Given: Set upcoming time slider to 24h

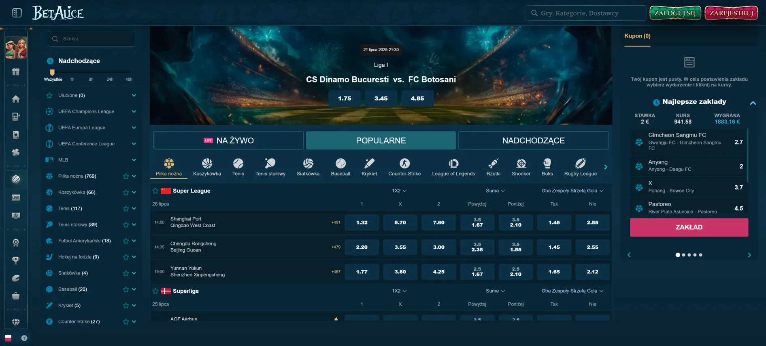Looking at the screenshot, I should coord(110,79).
